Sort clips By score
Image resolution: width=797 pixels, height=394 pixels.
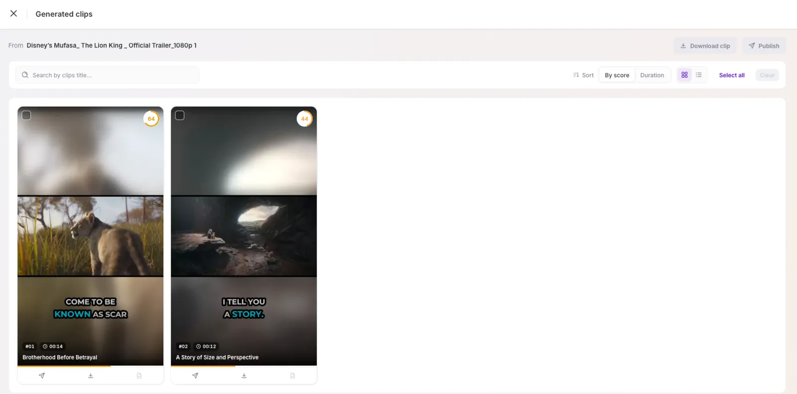[x=617, y=75]
